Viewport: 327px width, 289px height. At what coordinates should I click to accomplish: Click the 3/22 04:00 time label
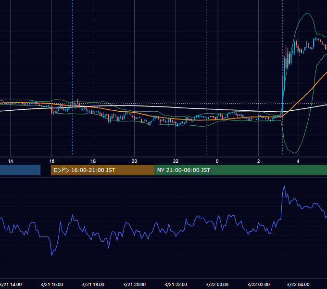(298, 284)
